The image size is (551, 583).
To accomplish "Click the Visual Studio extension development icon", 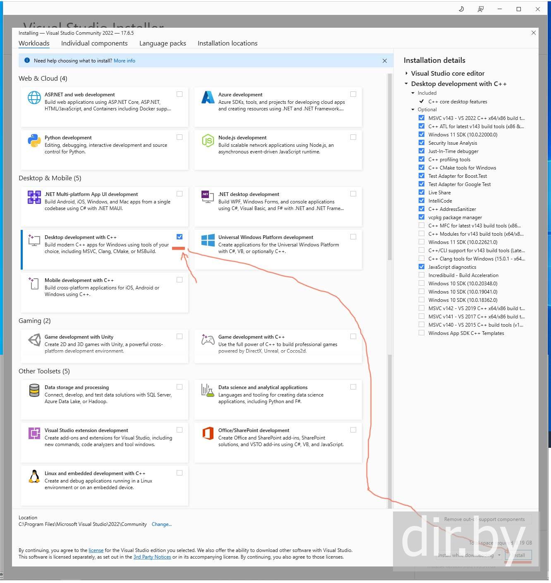I will coord(34,433).
